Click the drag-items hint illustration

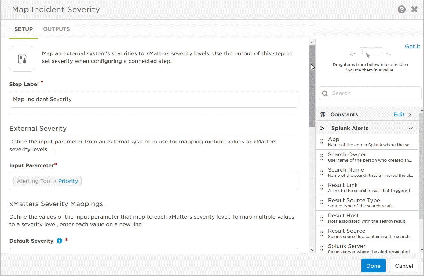(x=370, y=52)
